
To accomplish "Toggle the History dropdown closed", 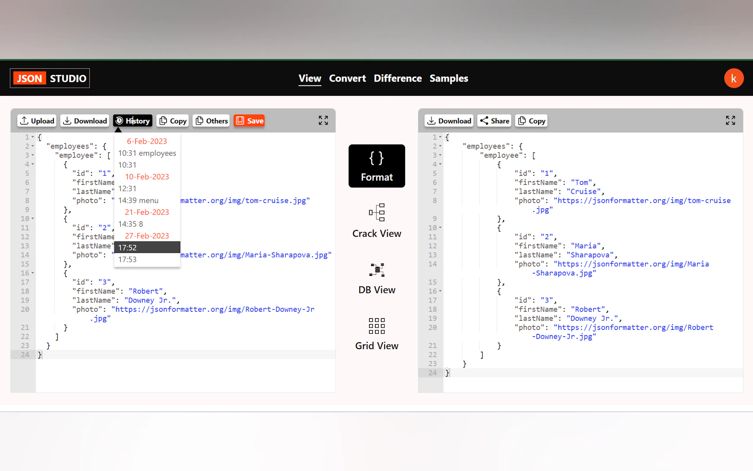I will click(133, 120).
